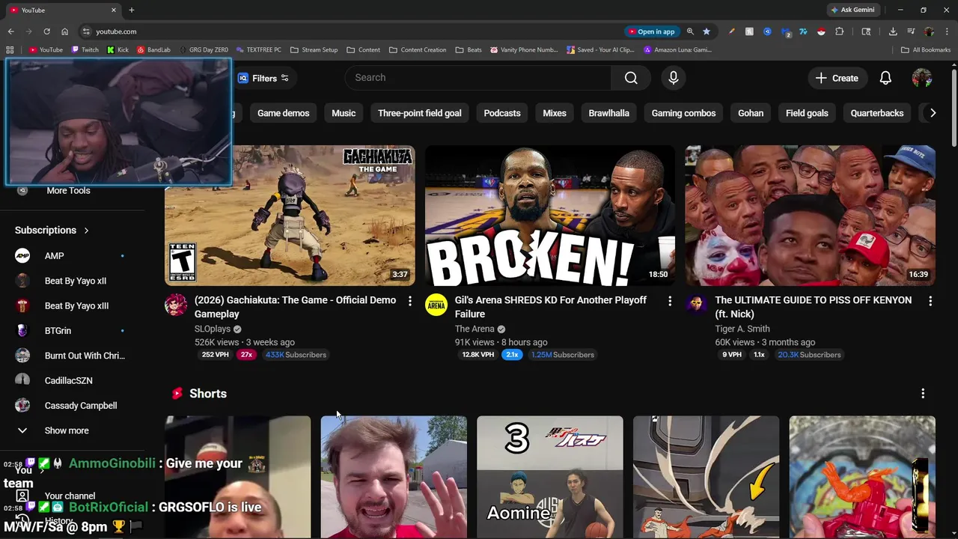Click the page vertical scrollbar
Screen dimensions: 958x539
pos(954,109)
